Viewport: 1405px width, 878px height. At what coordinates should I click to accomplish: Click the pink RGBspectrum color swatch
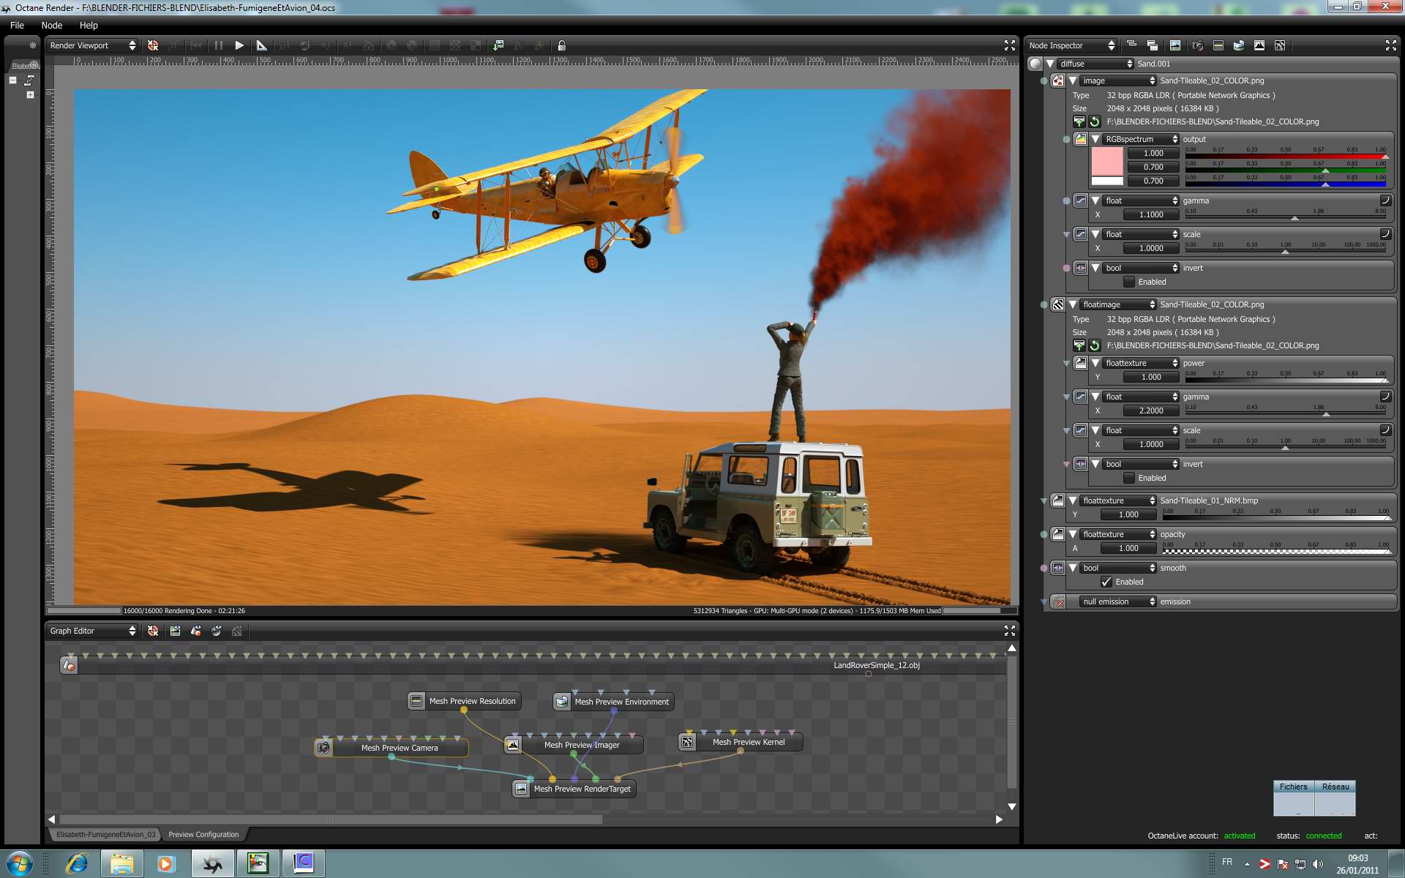pyautogui.click(x=1106, y=161)
